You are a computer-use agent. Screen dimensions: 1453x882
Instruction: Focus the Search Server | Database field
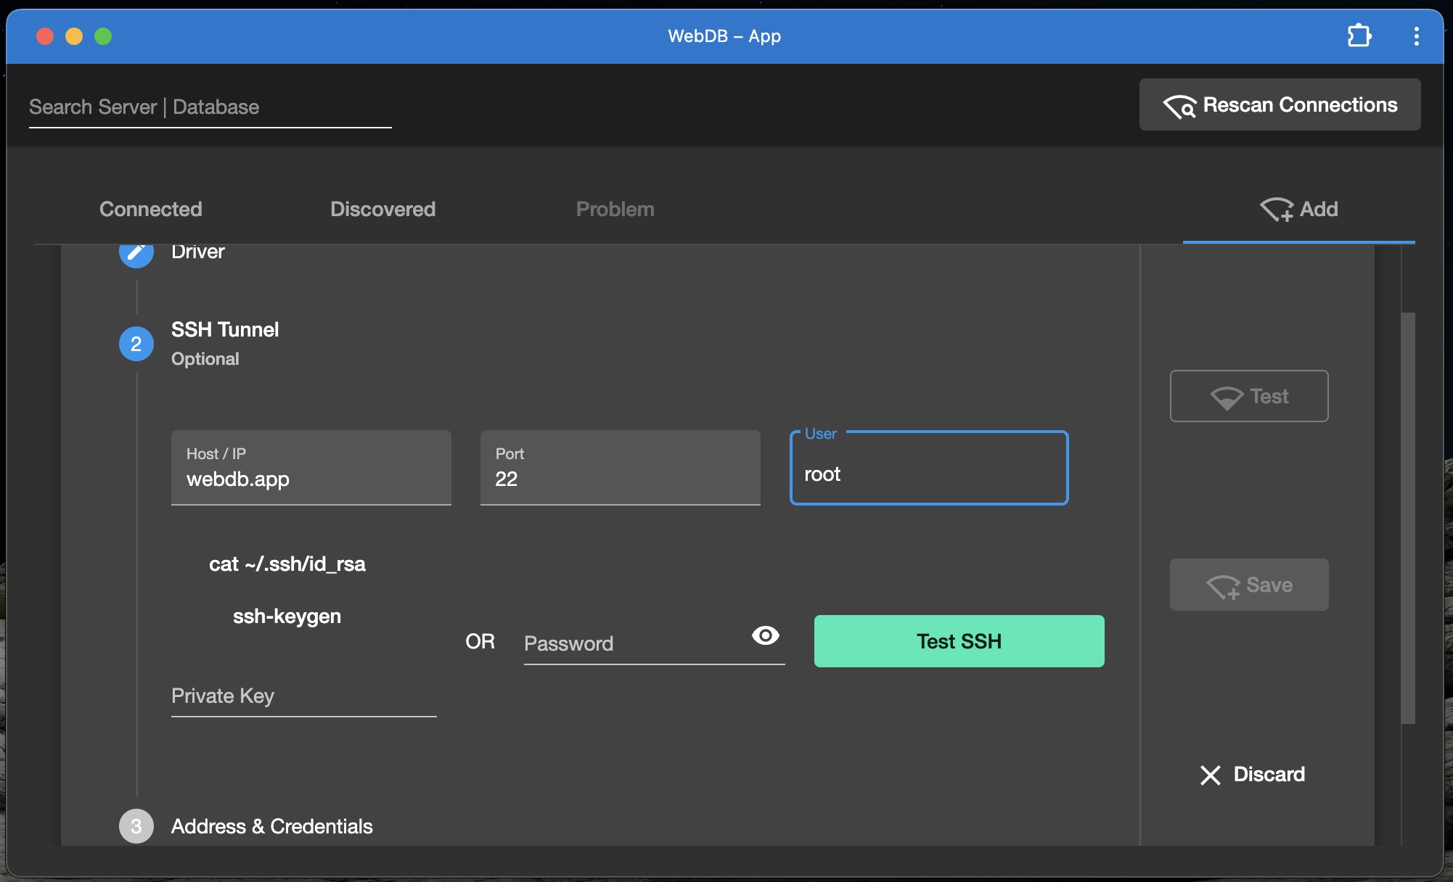(x=210, y=107)
